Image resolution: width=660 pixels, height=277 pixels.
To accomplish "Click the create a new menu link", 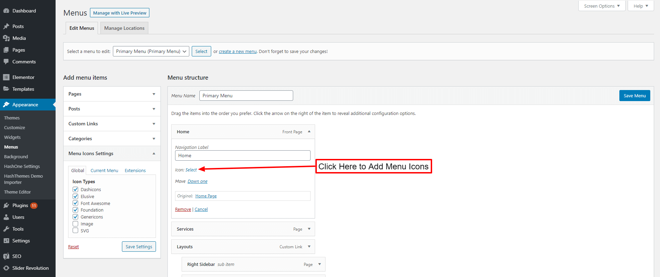I will [x=238, y=51].
